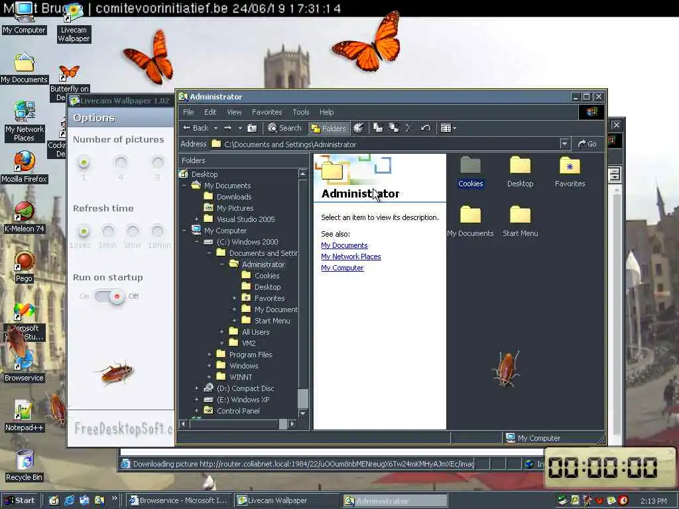The image size is (679, 509).
Task: Click the Move To toolbar icon
Action: (378, 128)
